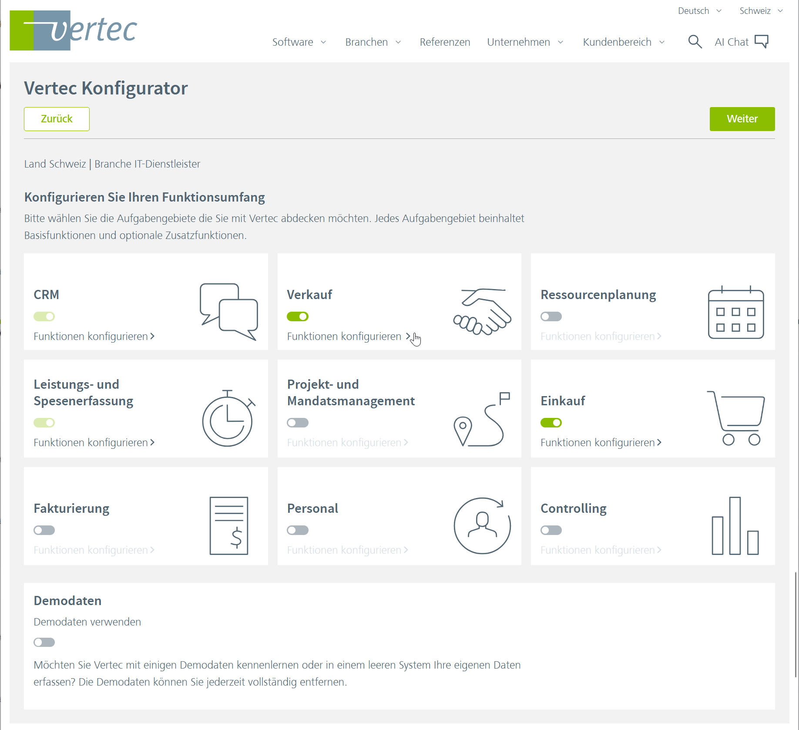This screenshot has height=730, width=799.
Task: Click greyed Fakturierung Funktionen konfigurieren link
Action: [94, 550]
